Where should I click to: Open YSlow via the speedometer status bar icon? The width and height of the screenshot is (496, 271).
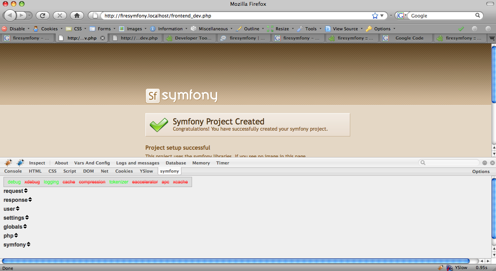449,268
